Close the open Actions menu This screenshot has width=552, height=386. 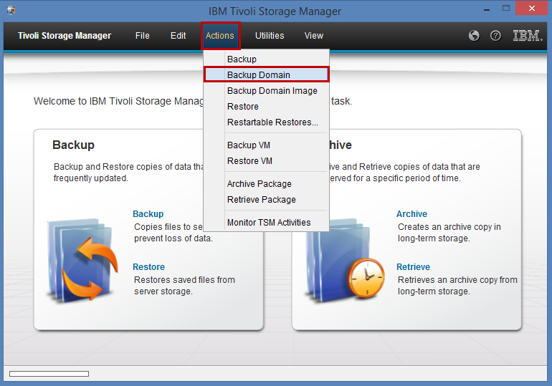click(x=220, y=36)
